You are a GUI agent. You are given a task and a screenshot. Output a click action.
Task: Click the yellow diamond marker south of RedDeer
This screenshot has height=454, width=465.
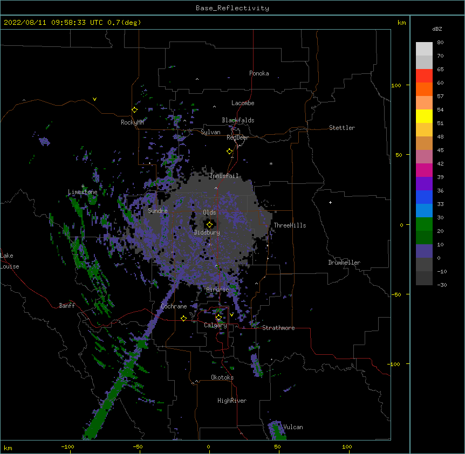point(229,152)
